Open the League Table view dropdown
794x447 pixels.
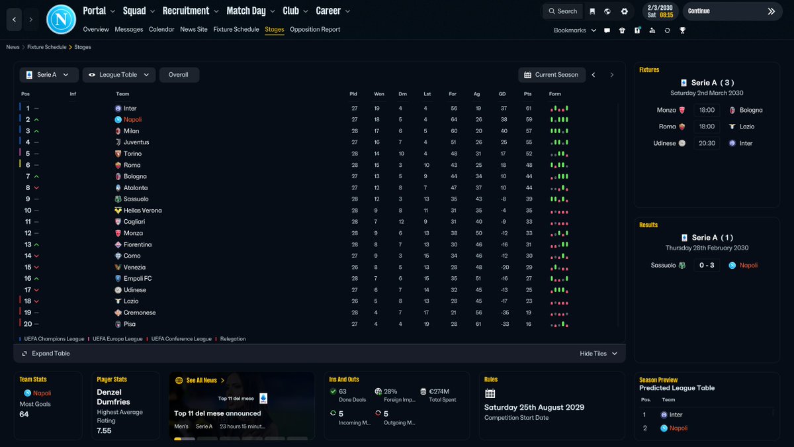point(119,75)
